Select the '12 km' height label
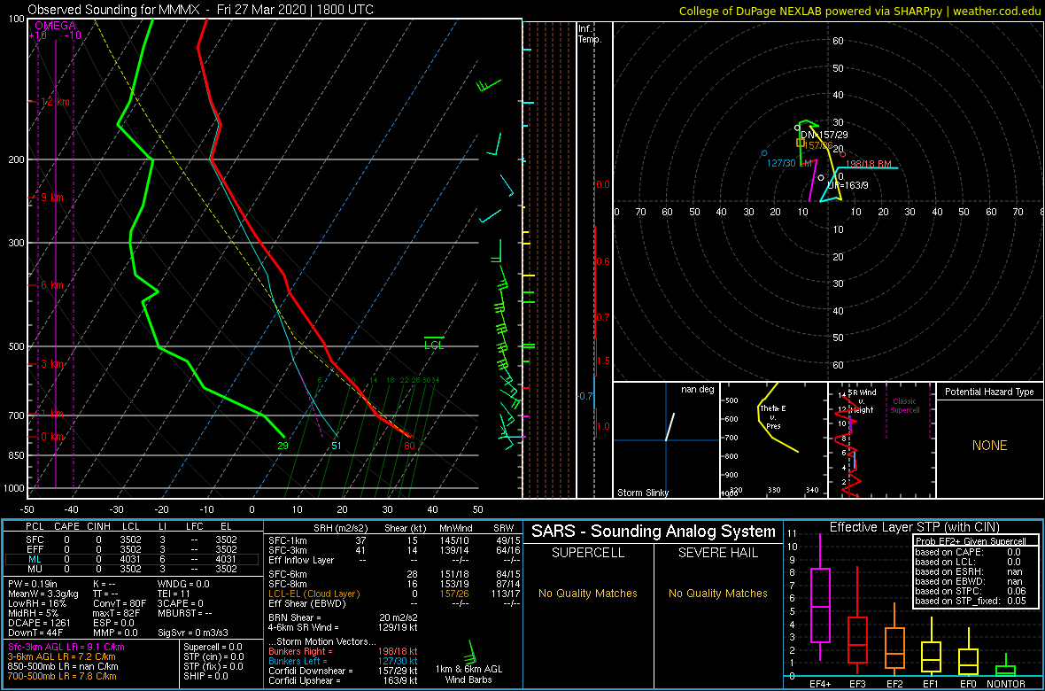The image size is (1045, 691). (54, 101)
